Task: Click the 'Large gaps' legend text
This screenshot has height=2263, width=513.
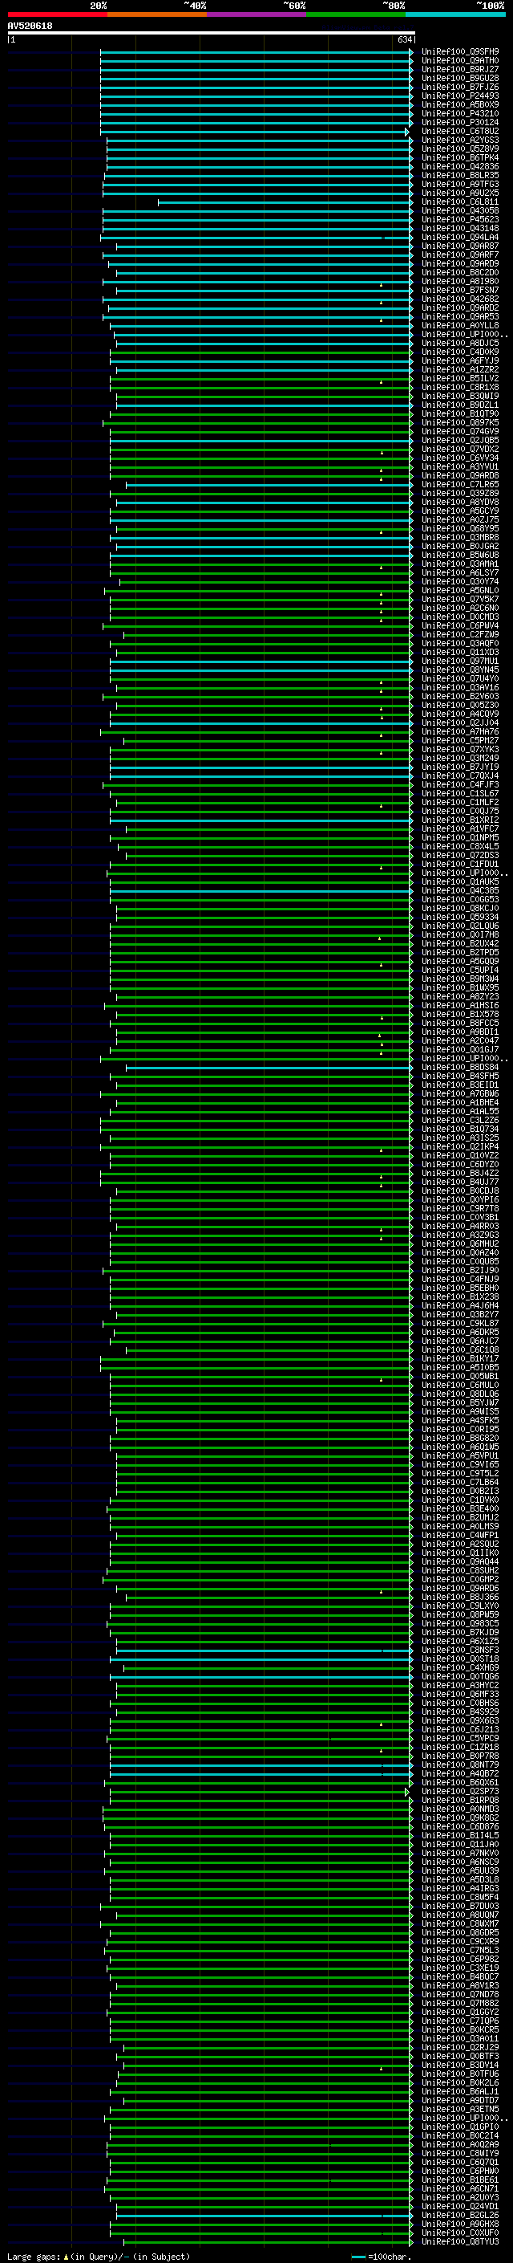Action: pos(34,2257)
